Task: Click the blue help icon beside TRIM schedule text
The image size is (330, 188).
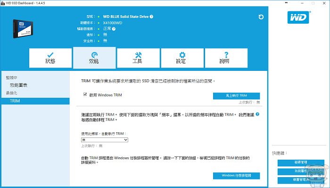Action: (257, 114)
